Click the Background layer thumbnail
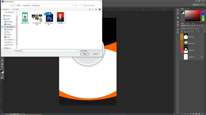 tap(186, 57)
